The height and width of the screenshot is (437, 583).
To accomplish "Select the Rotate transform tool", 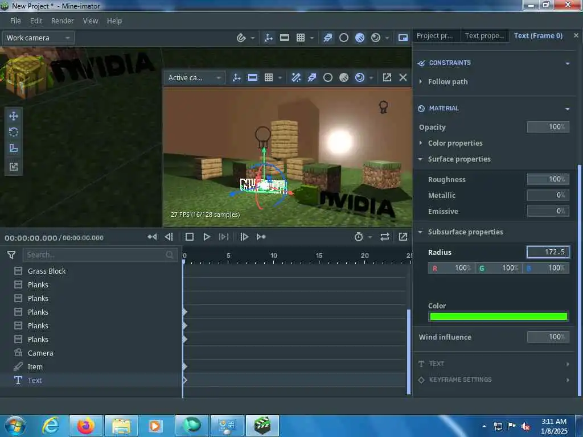I will tap(14, 132).
